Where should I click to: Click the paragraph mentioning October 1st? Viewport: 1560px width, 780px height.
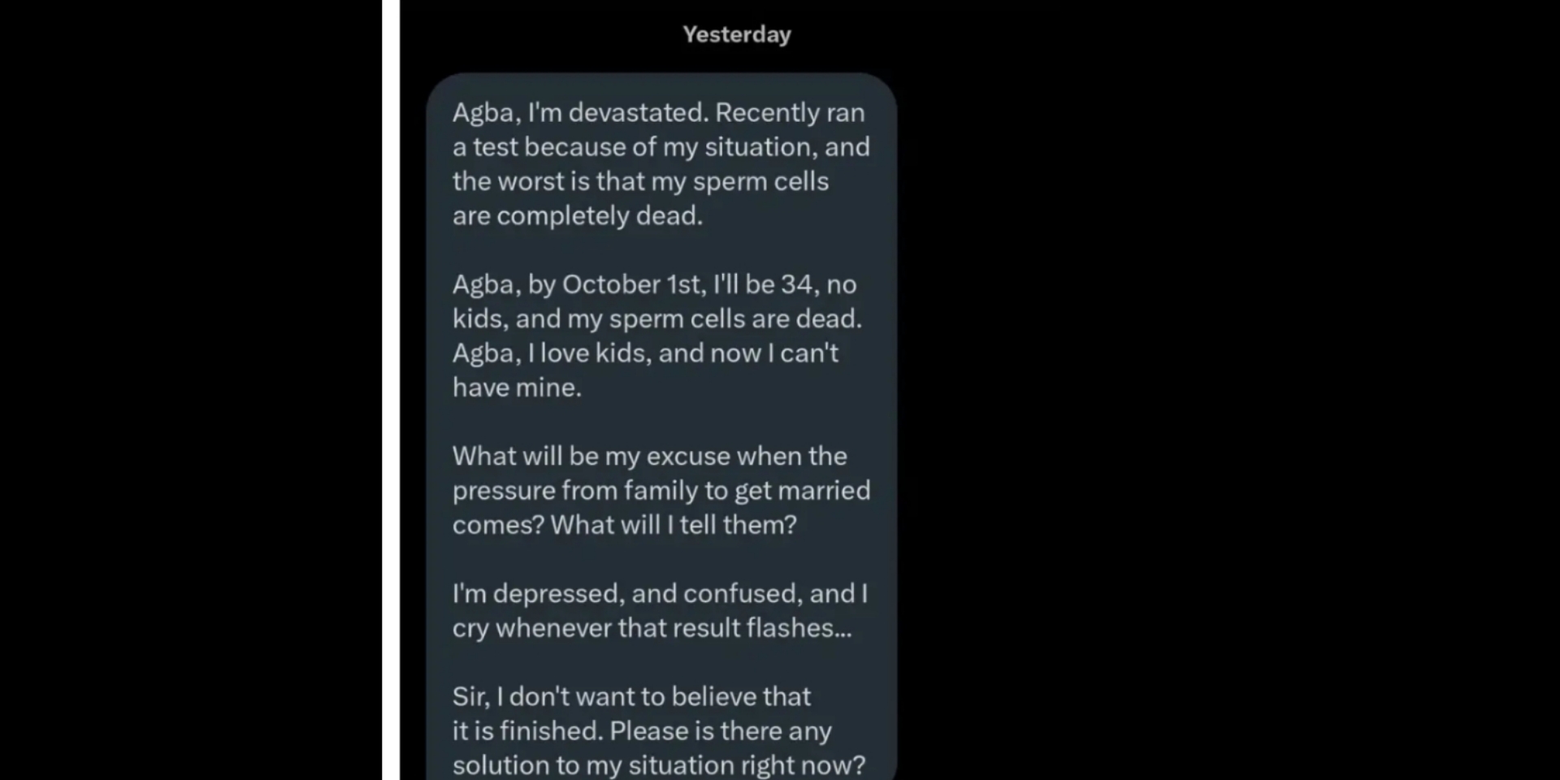(657, 336)
